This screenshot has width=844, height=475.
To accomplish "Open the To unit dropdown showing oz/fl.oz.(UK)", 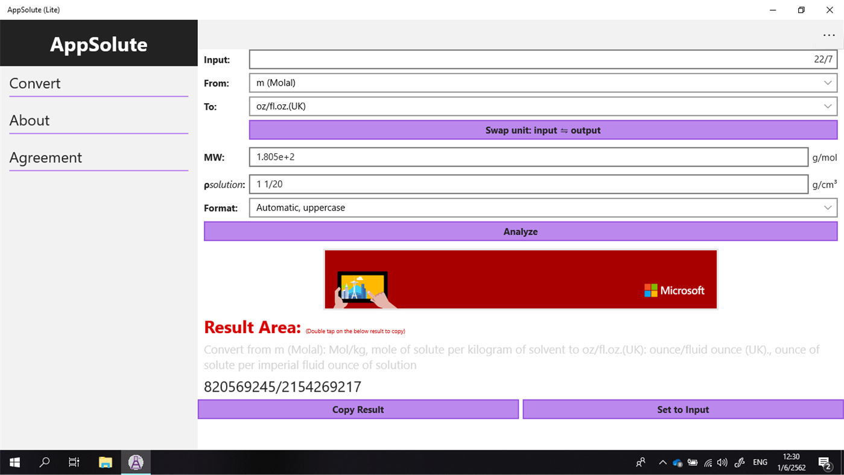I will coord(542,106).
